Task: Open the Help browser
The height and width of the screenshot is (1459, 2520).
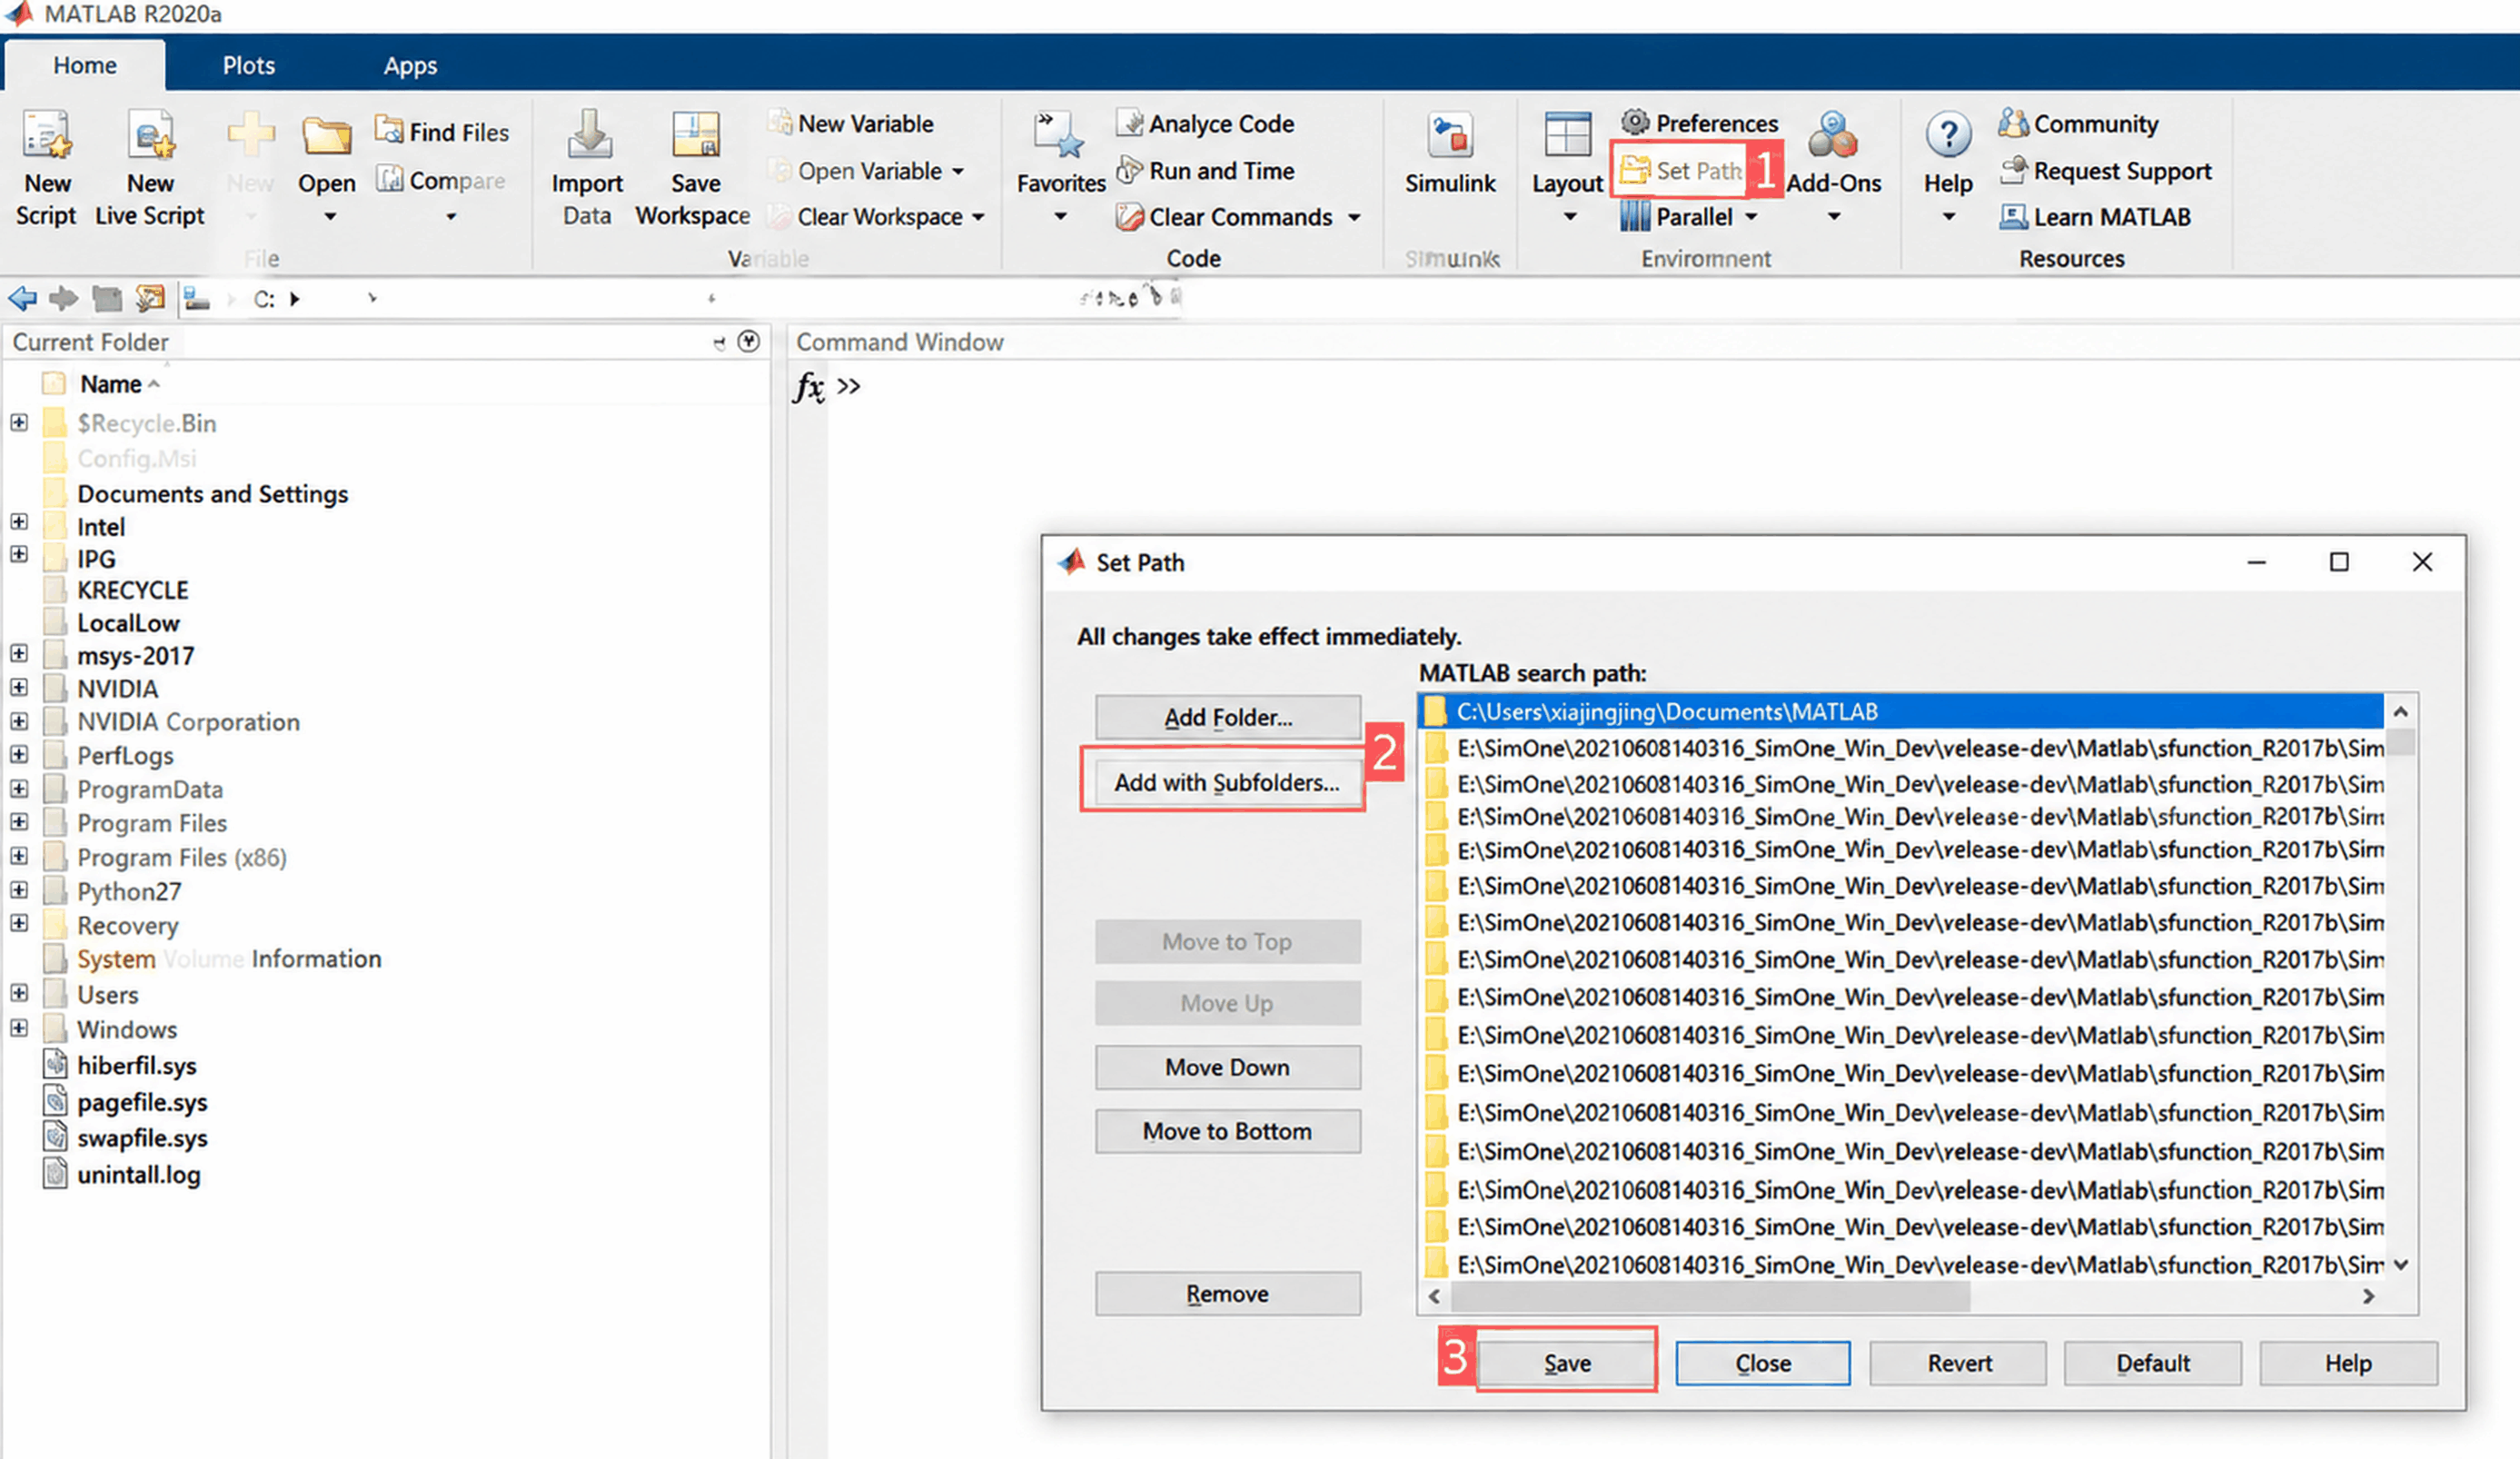Action: [1948, 166]
